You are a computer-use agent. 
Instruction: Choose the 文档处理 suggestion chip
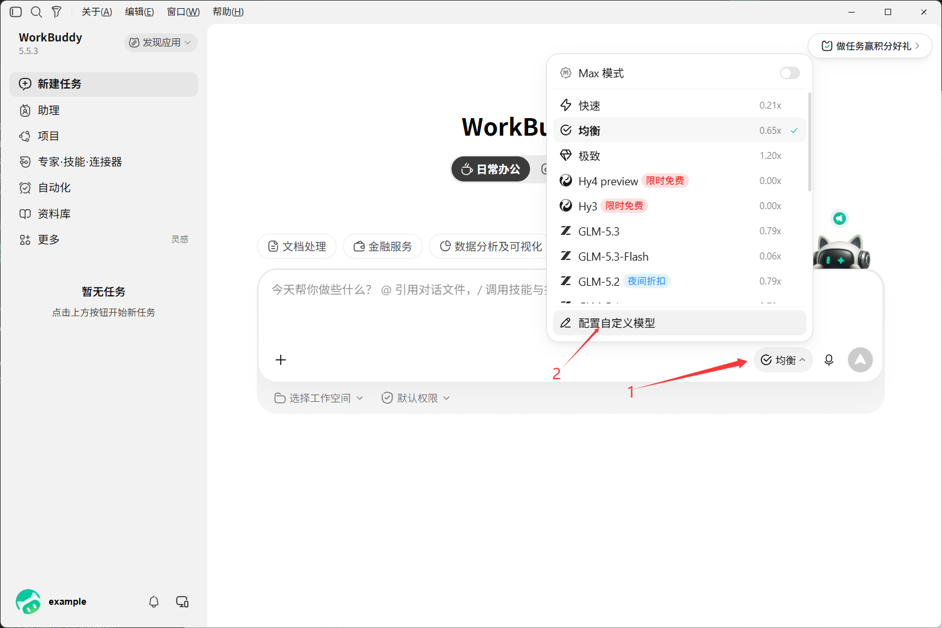click(x=297, y=246)
